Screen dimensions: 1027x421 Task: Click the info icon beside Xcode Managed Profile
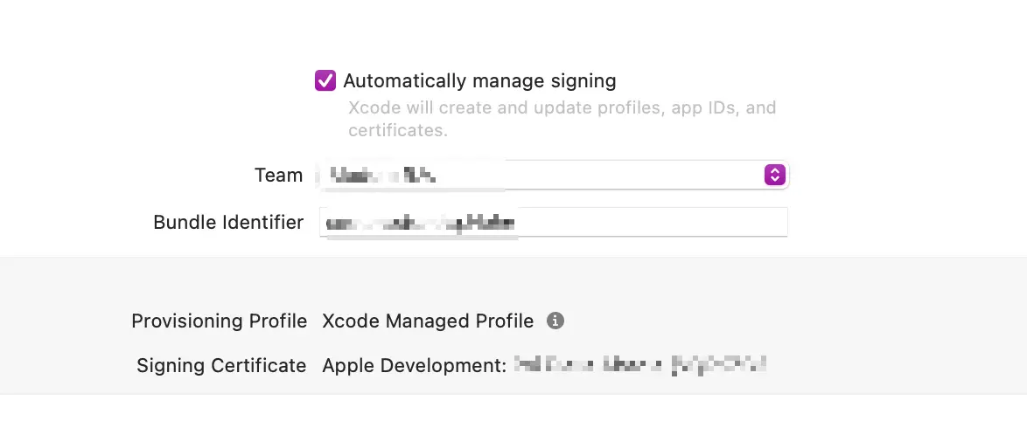click(555, 321)
